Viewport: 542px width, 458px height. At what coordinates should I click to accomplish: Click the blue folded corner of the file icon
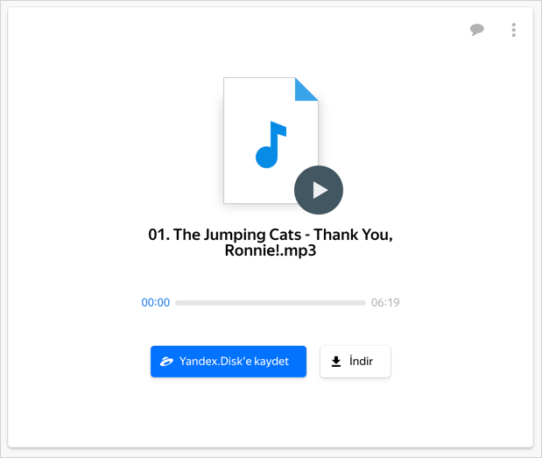point(306,89)
